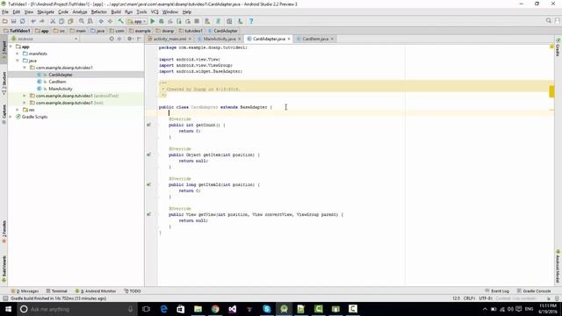
Task: Click the Cut scissors icon
Action: [53, 21]
